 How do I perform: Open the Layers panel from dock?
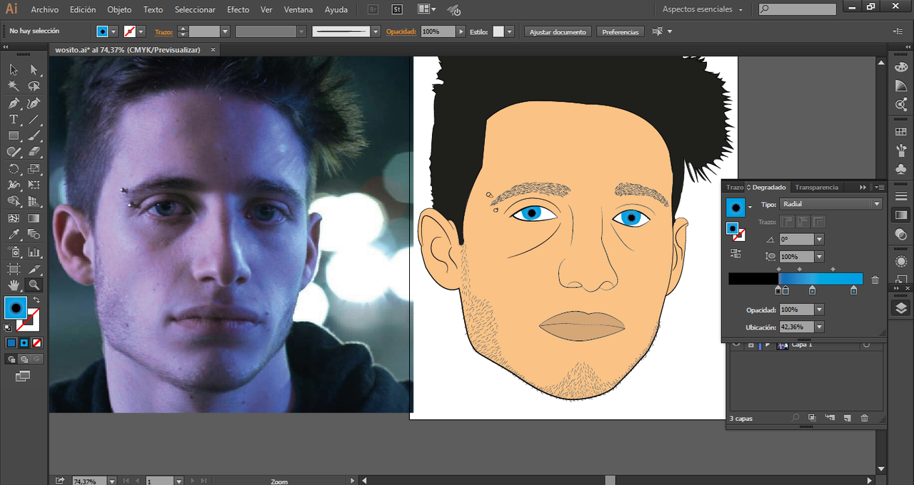pos(901,308)
